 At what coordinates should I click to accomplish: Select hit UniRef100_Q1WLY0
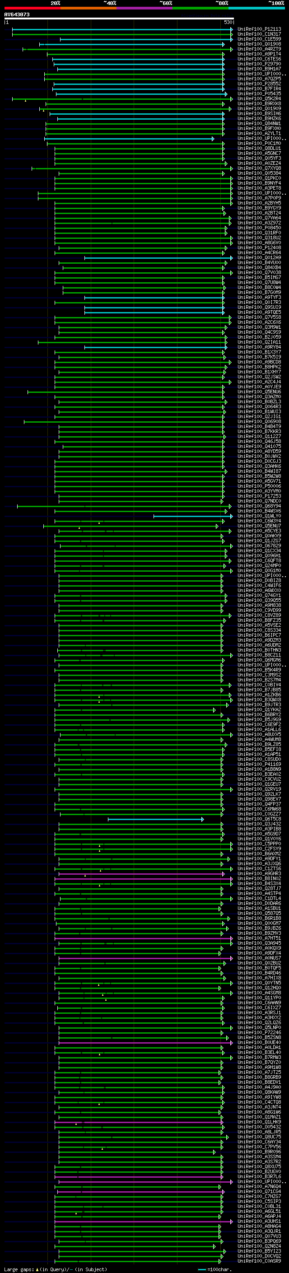point(259,516)
